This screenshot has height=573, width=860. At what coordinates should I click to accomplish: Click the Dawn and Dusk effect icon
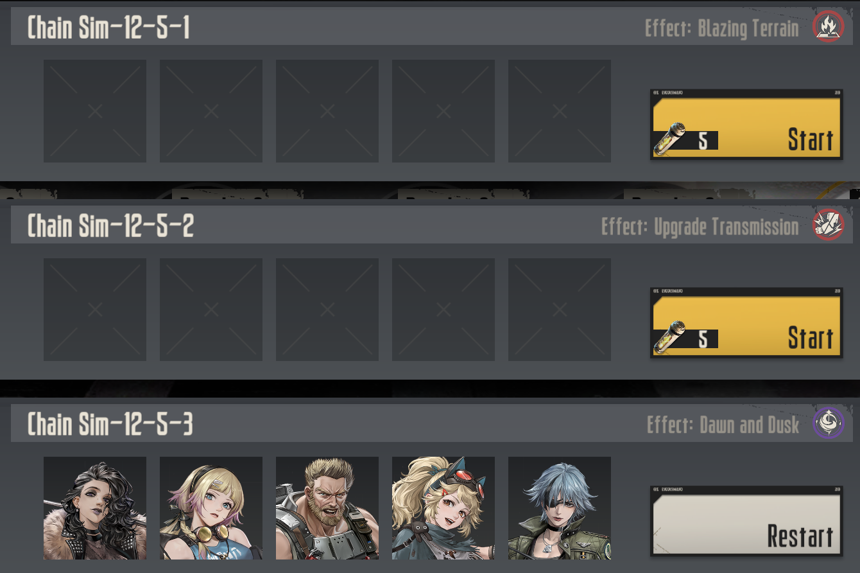click(x=828, y=424)
